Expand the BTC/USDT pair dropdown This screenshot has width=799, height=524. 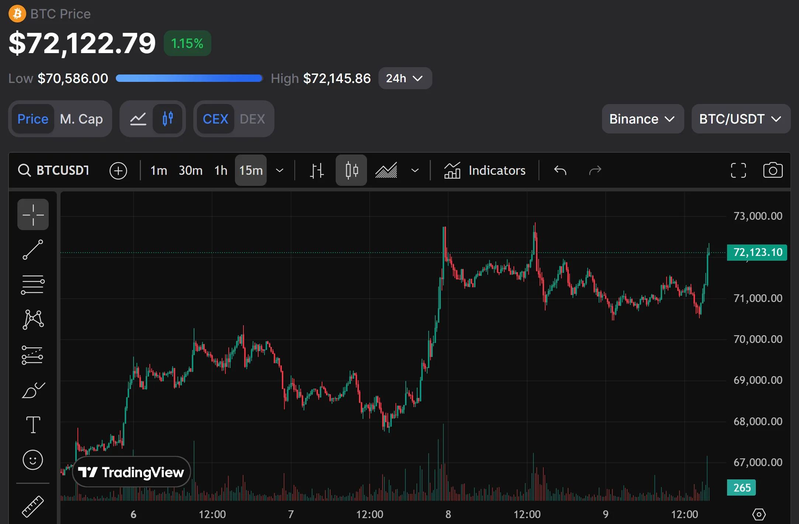point(740,119)
